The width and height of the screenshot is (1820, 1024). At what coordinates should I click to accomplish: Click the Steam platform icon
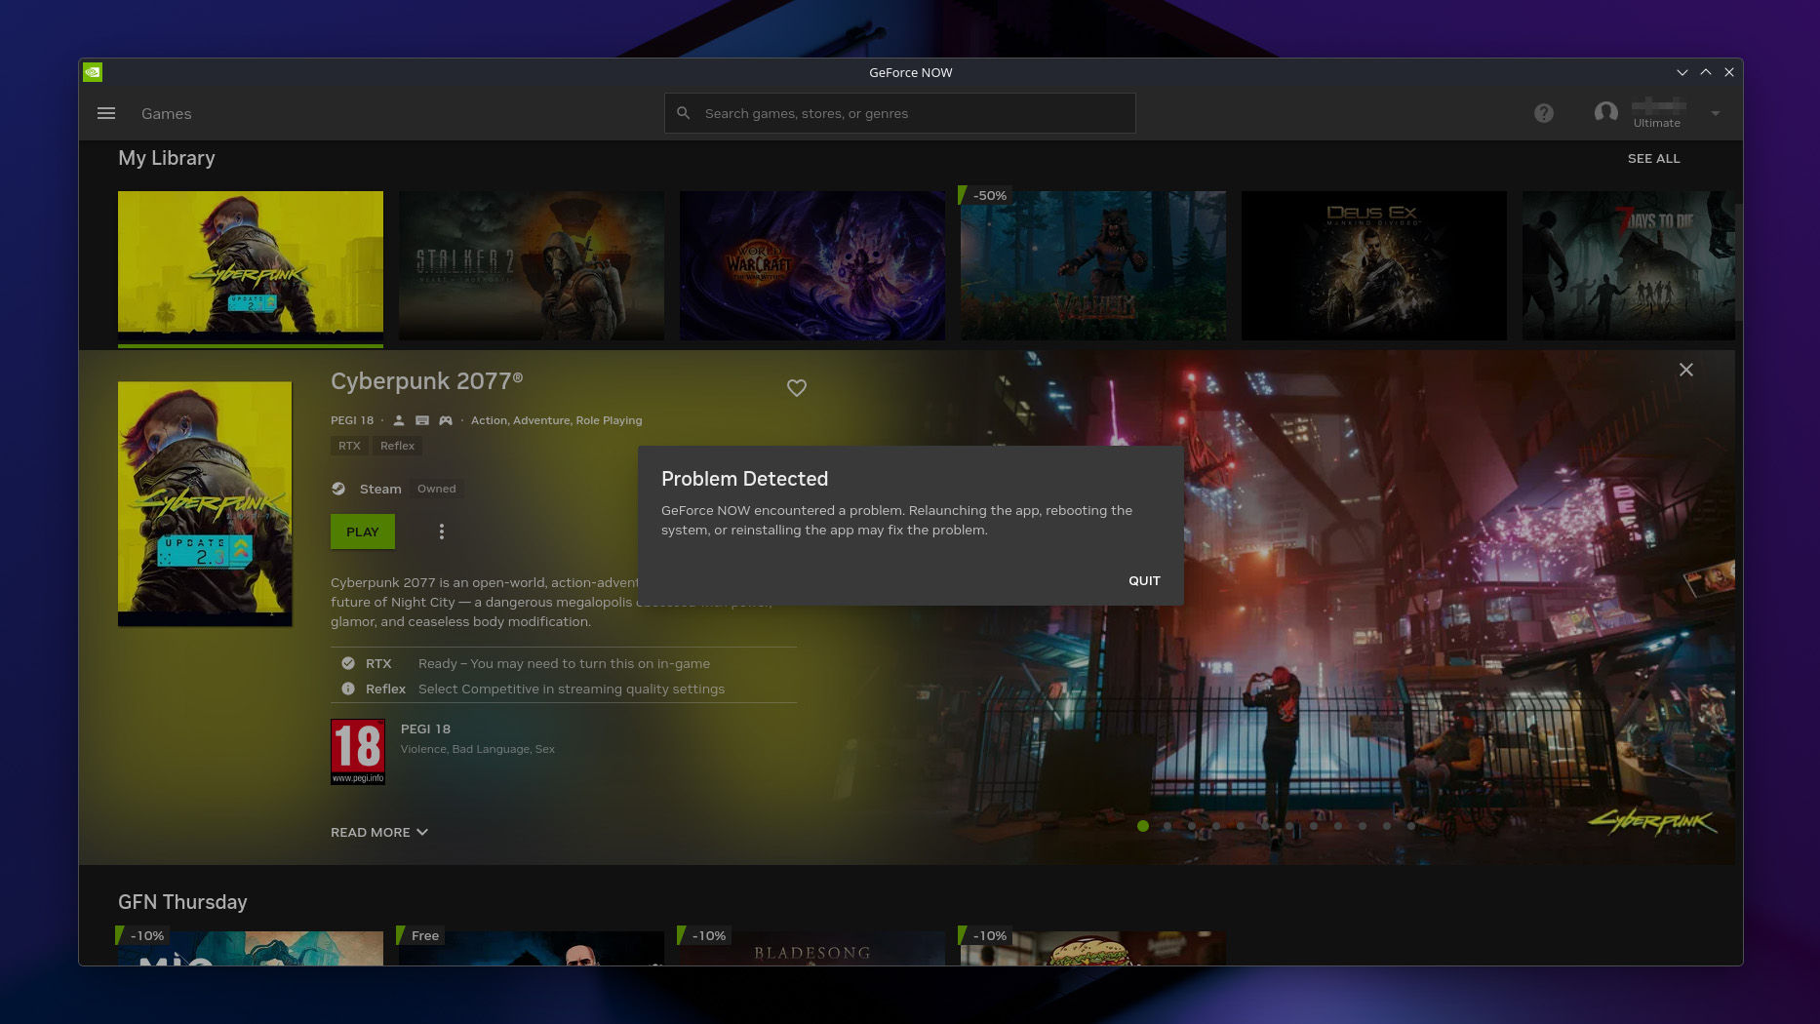tap(338, 489)
